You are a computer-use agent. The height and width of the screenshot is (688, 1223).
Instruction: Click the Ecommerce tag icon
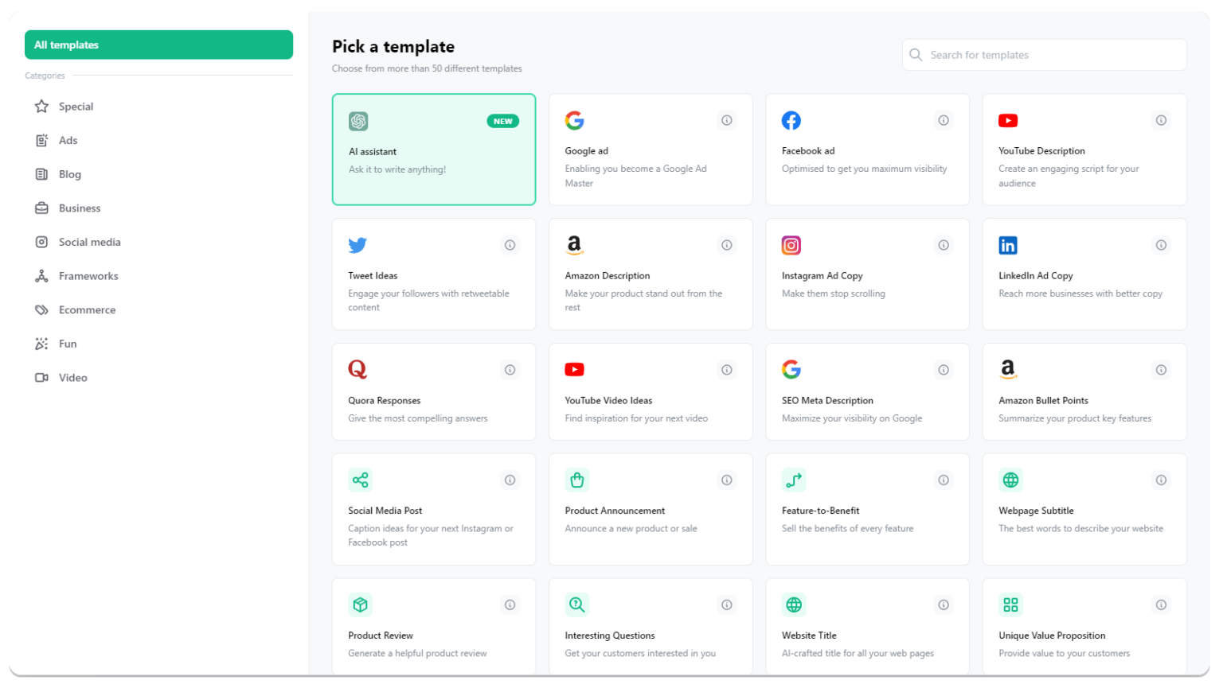pyautogui.click(x=41, y=309)
